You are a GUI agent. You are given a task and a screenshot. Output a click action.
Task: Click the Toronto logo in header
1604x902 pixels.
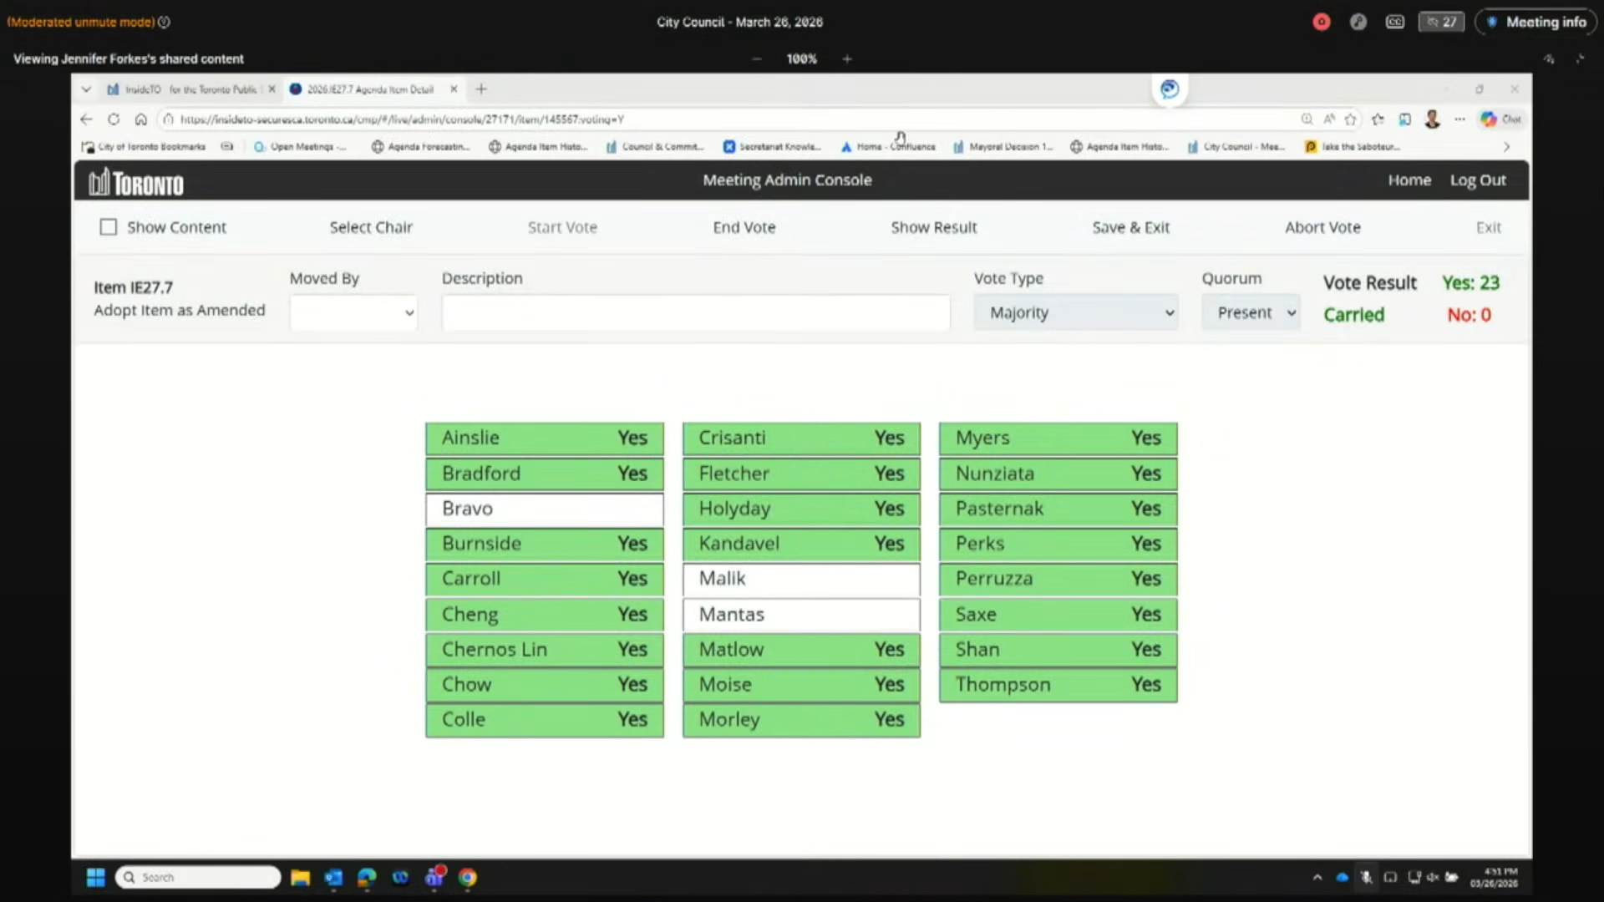(136, 181)
